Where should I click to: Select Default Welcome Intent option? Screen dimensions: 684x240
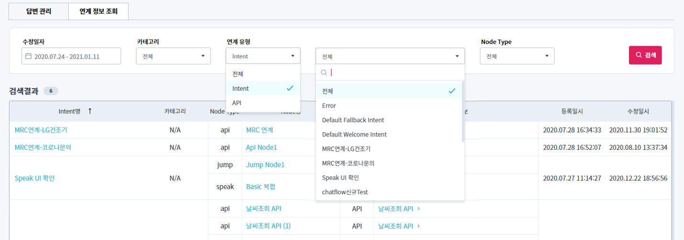click(x=354, y=135)
